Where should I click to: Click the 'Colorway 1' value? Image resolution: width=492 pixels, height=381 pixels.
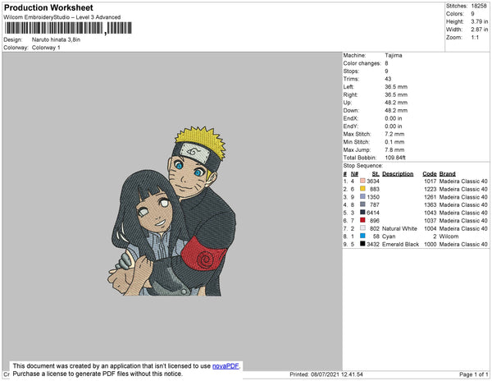(46, 48)
